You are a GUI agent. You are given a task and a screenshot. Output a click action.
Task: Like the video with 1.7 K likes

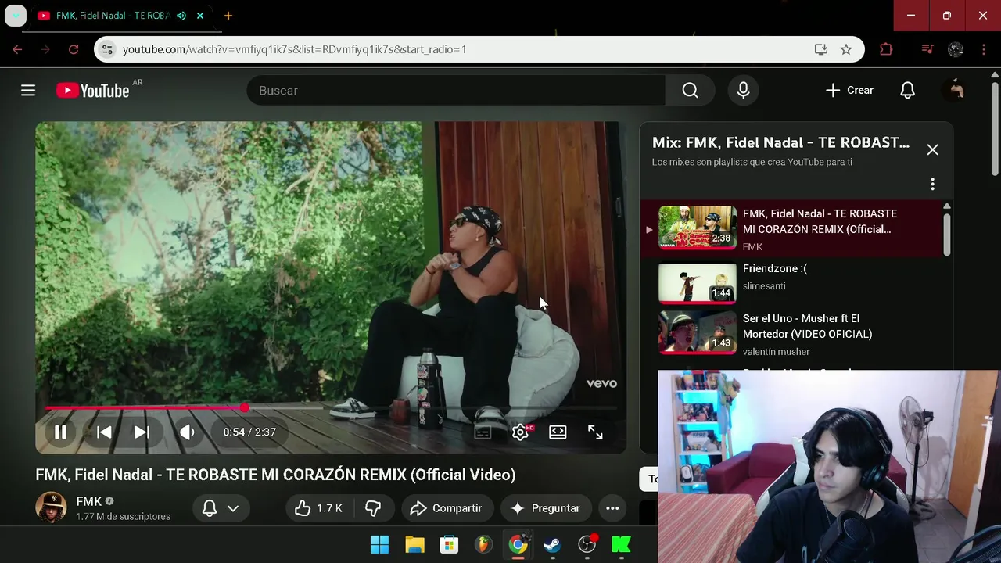click(319, 508)
